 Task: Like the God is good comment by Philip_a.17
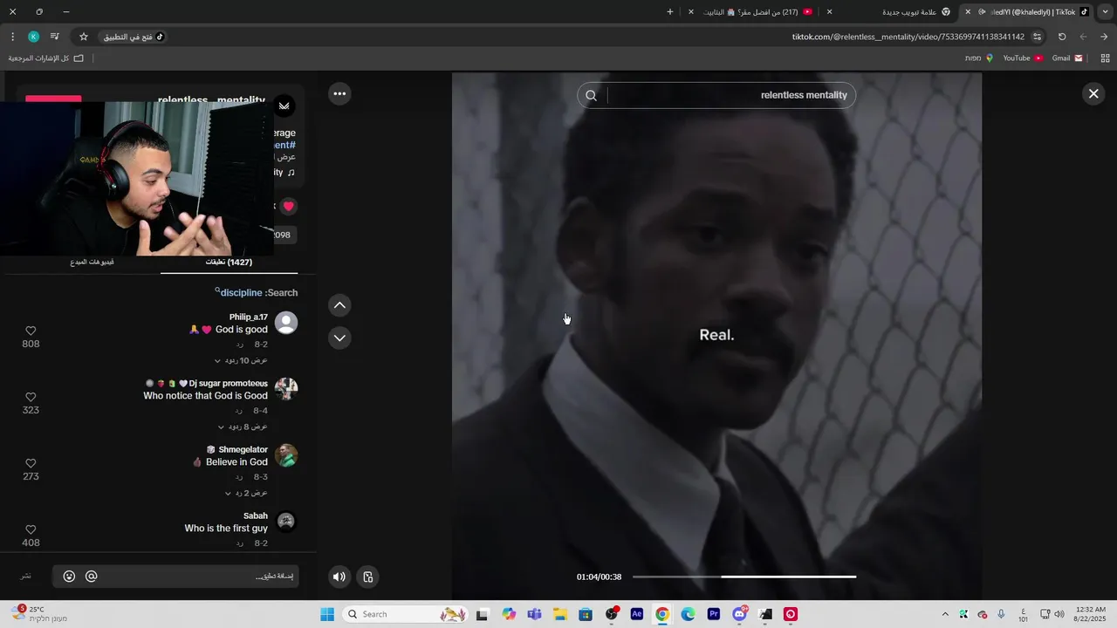pyautogui.click(x=31, y=331)
